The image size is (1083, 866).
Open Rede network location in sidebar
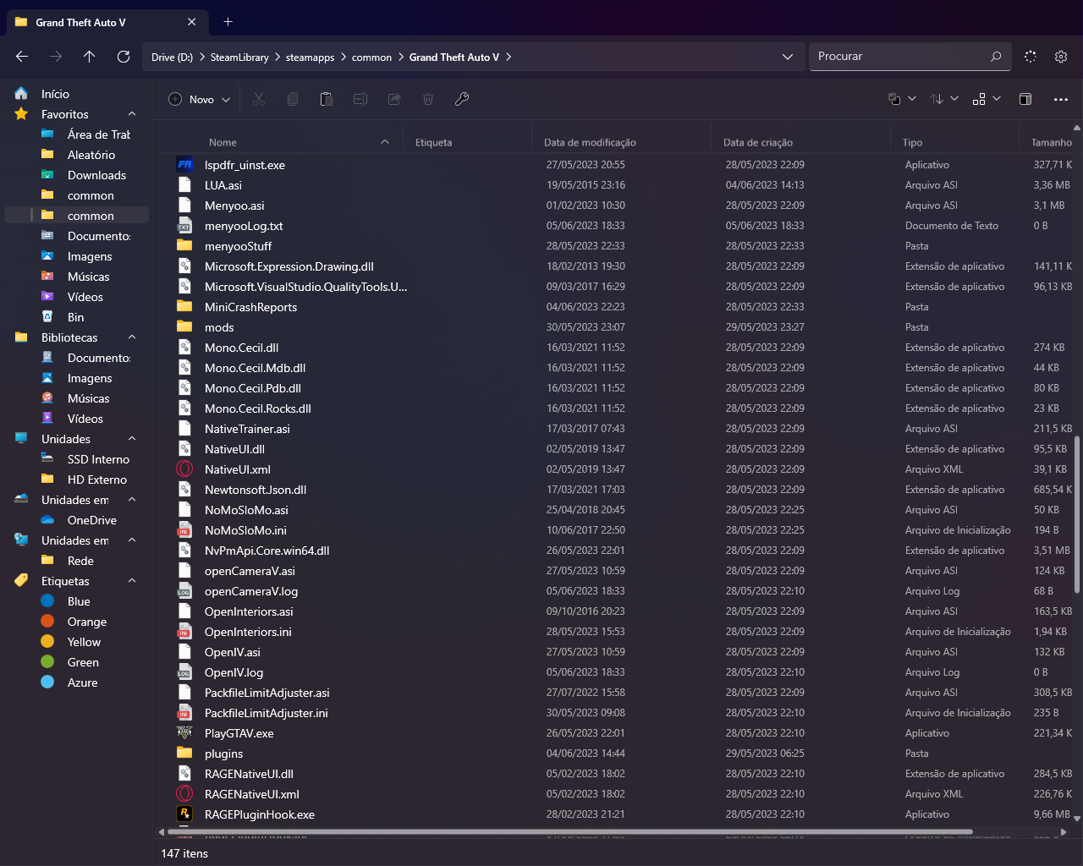point(80,561)
